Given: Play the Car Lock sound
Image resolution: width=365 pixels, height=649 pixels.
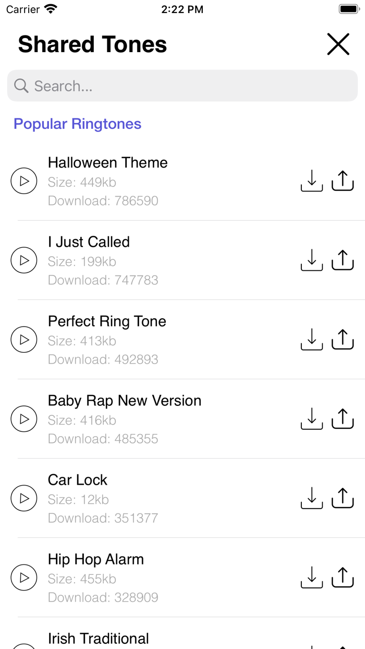Looking at the screenshot, I should point(23,498).
